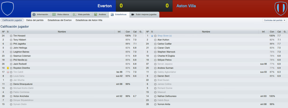Show Datos del partido

click(35, 20)
